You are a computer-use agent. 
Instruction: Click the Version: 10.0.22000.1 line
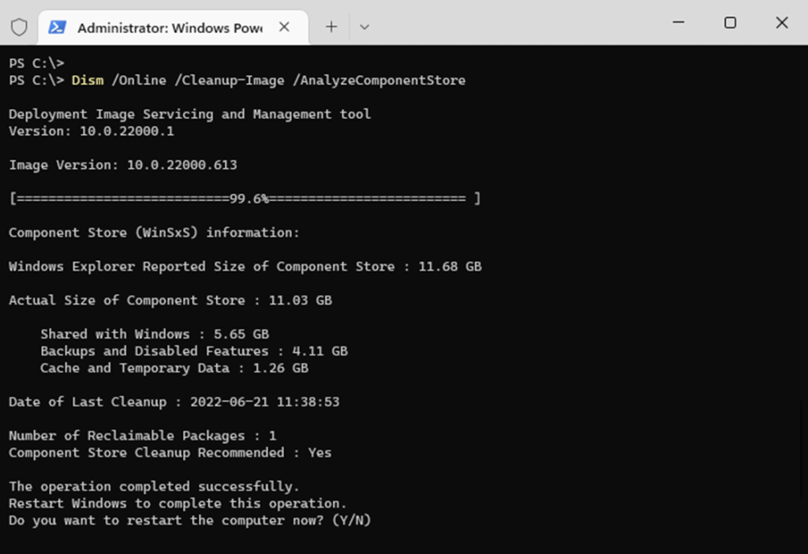coord(92,132)
